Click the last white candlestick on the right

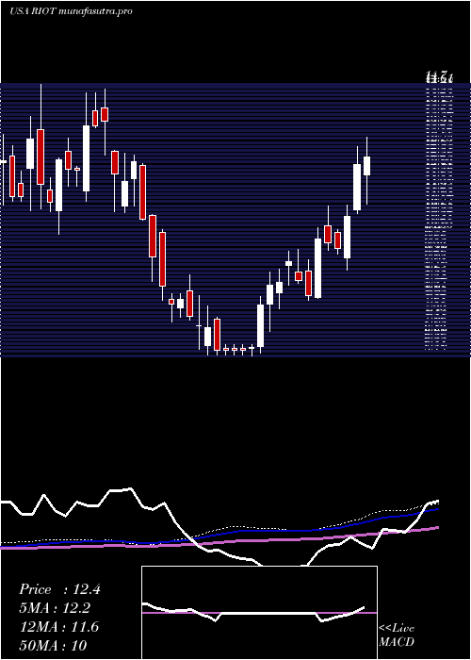pyautogui.click(x=366, y=166)
